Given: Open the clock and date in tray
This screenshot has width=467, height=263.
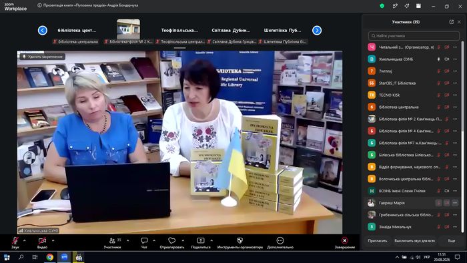Looking at the screenshot, I should (x=442, y=257).
